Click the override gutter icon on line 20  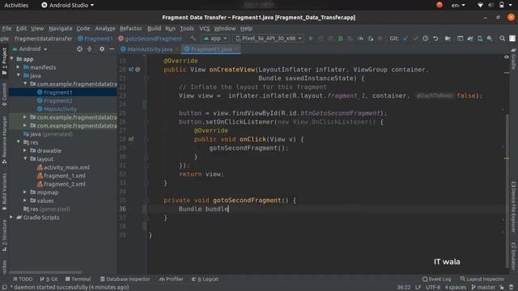131,70
